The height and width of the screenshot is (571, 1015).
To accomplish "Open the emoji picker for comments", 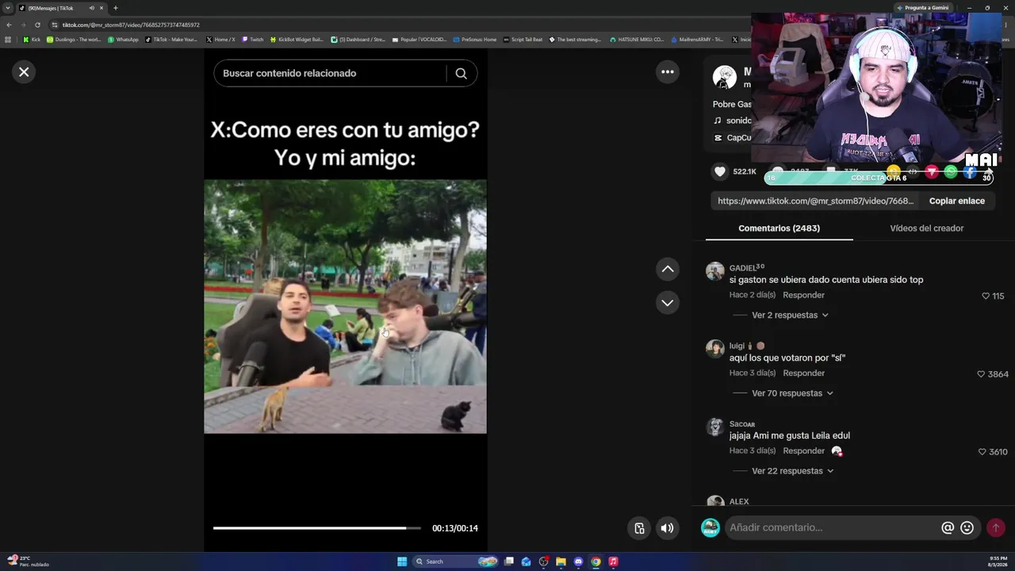I will (967, 527).
